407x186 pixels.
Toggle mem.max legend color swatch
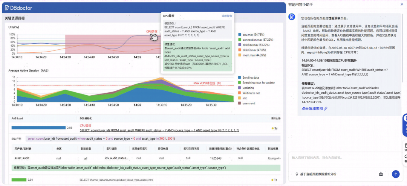point(240,55)
